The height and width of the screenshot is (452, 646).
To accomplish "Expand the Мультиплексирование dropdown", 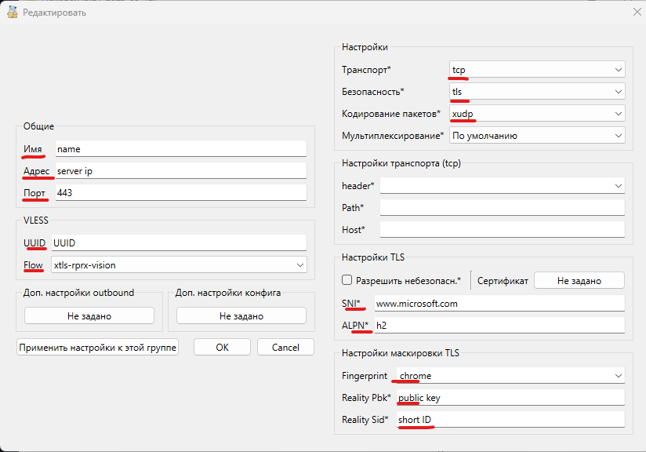I will pyautogui.click(x=536, y=135).
